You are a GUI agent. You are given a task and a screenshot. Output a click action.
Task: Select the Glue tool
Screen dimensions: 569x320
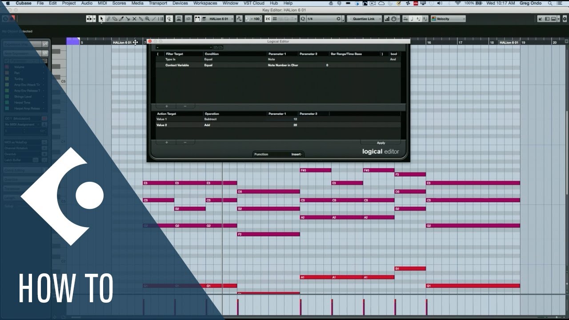tap(140, 19)
